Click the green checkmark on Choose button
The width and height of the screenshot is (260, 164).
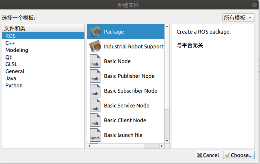[227, 155]
